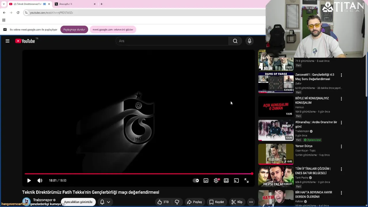This screenshot has width=368, height=207.
Task: Open options for TÜM İFTİRALARI ÇÖZDÜM video
Action: (x=341, y=169)
